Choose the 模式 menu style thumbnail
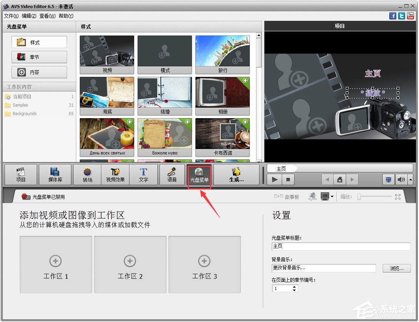The width and height of the screenshot is (419, 322). [165, 54]
